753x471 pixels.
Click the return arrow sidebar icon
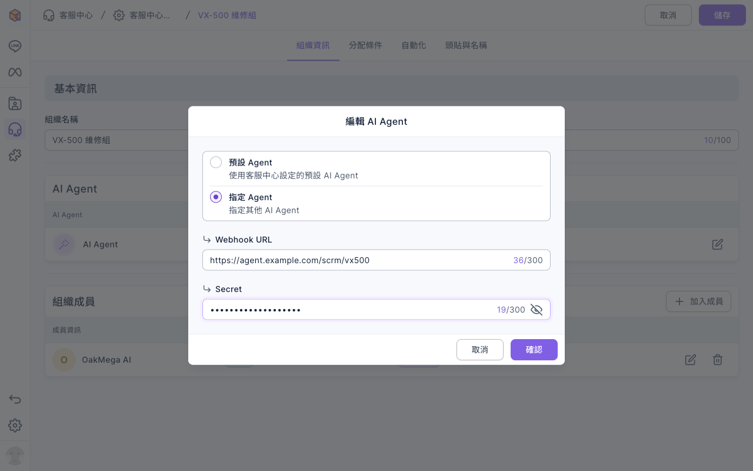(15, 399)
